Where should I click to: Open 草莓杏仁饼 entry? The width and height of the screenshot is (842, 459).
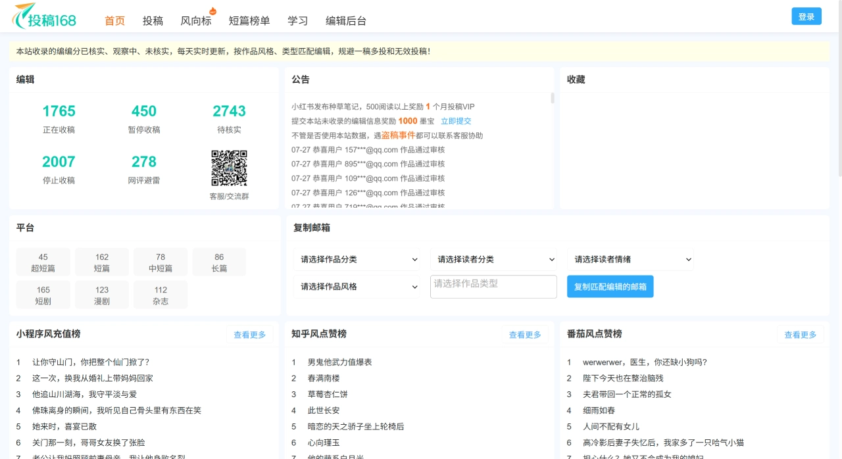[x=328, y=395]
